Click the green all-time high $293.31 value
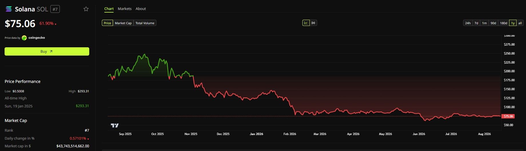526x151 pixels. point(82,106)
